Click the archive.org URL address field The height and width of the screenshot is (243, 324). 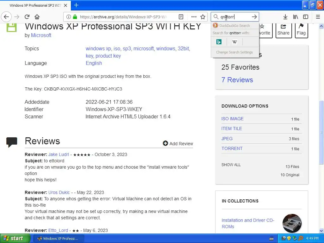point(123,17)
